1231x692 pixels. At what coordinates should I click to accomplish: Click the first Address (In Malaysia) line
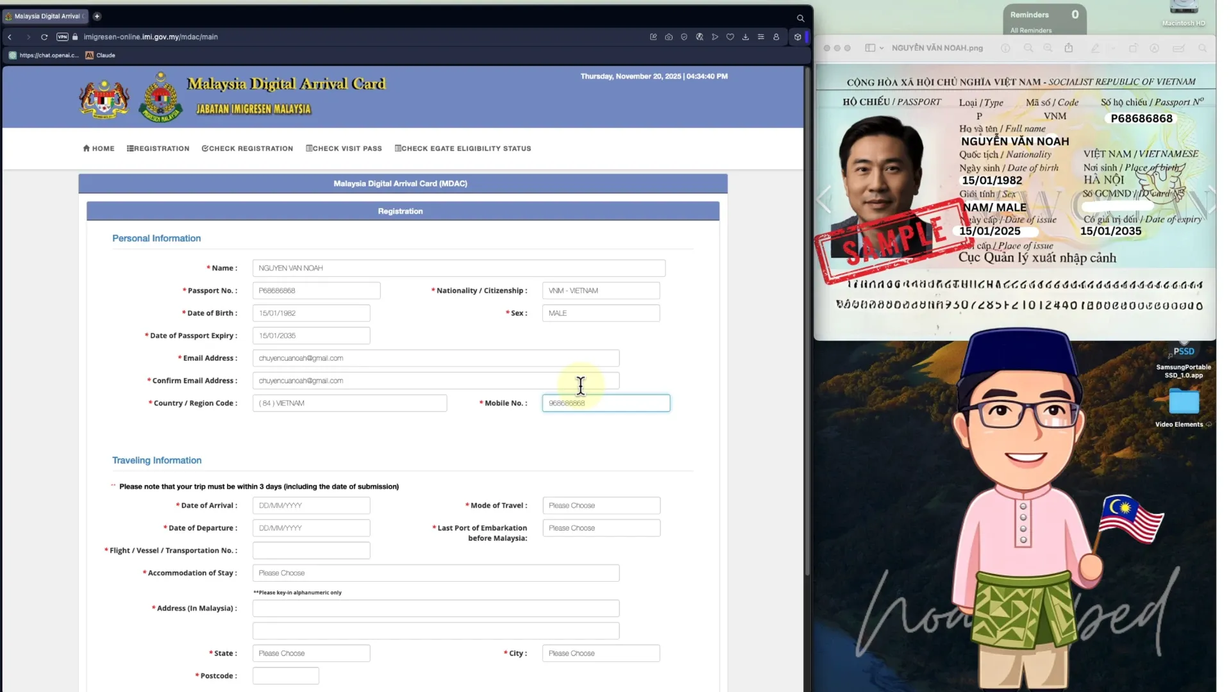coord(436,608)
